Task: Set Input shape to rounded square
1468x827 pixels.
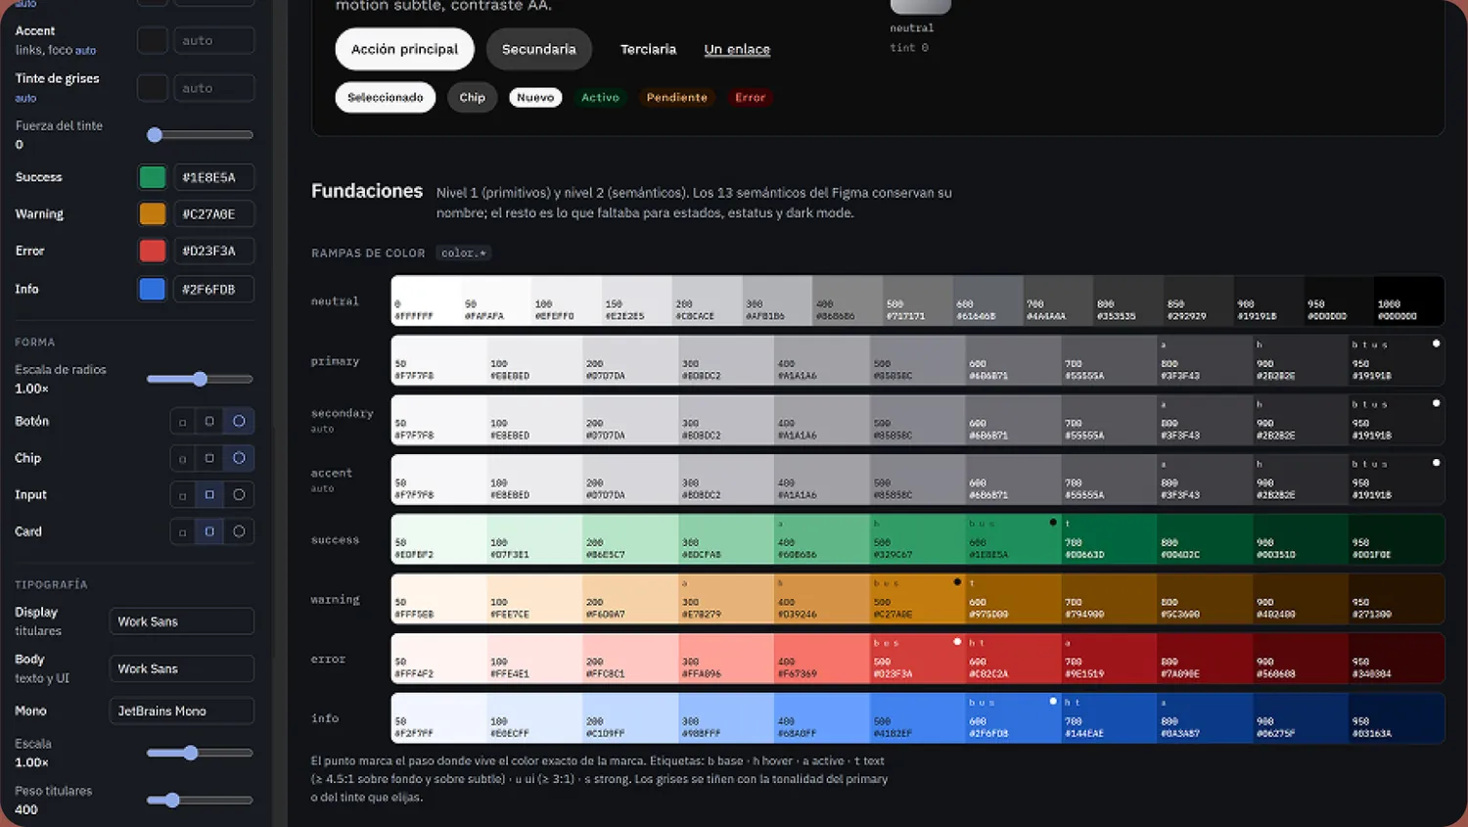Action: [x=209, y=495]
